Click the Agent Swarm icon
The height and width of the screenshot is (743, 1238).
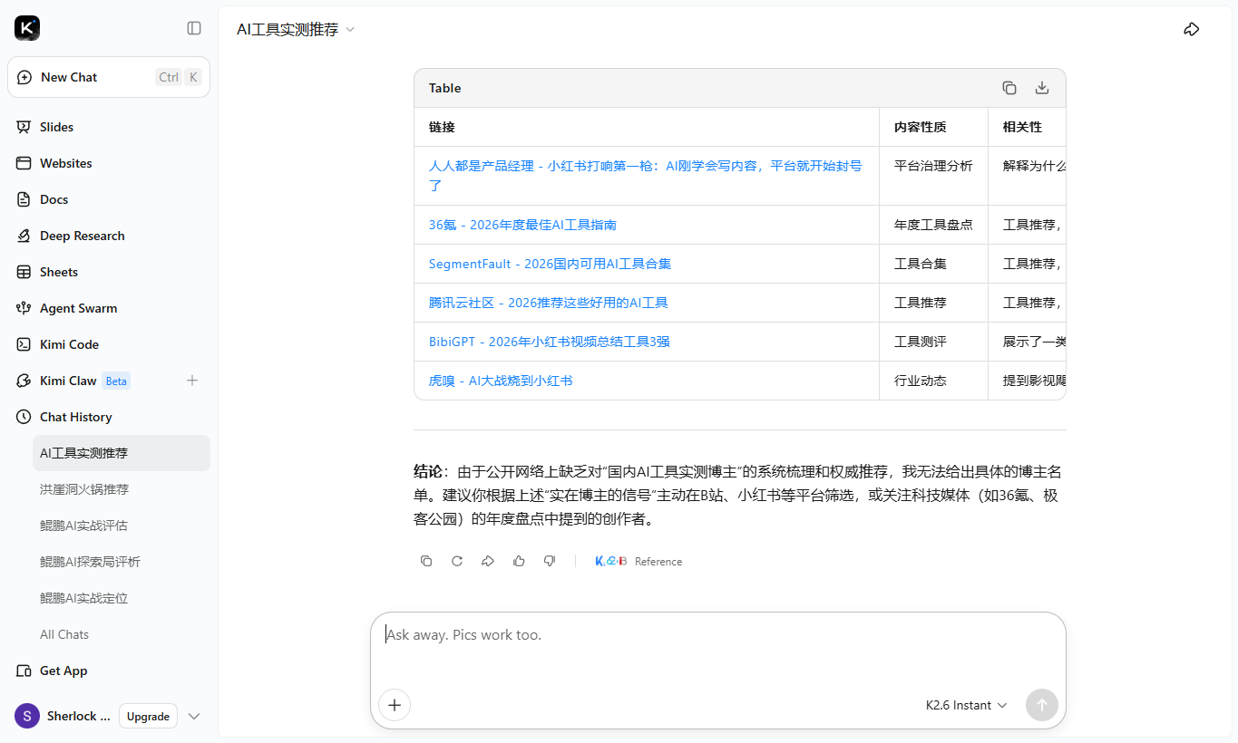point(24,308)
